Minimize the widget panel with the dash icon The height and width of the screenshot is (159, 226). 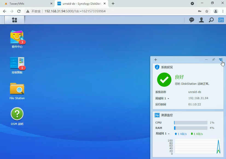(x=206, y=59)
